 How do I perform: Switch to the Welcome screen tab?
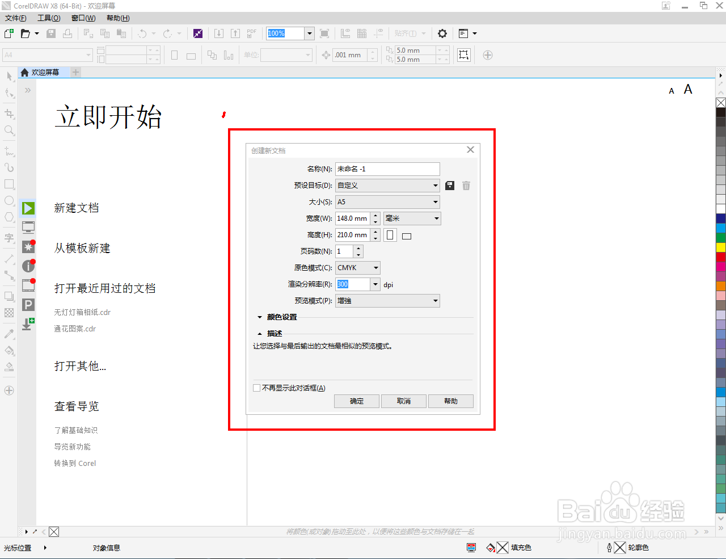(44, 73)
